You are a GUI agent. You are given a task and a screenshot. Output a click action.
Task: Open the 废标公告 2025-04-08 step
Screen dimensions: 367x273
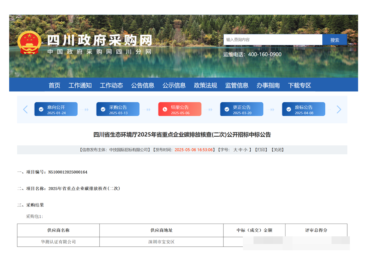click(303, 109)
